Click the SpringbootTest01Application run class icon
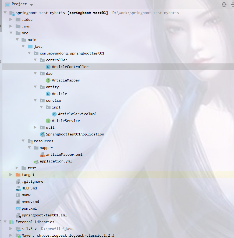The width and height of the screenshot is (234, 238). (42, 134)
